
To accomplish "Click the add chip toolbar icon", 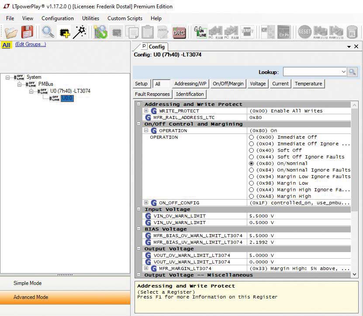I will (64, 32).
